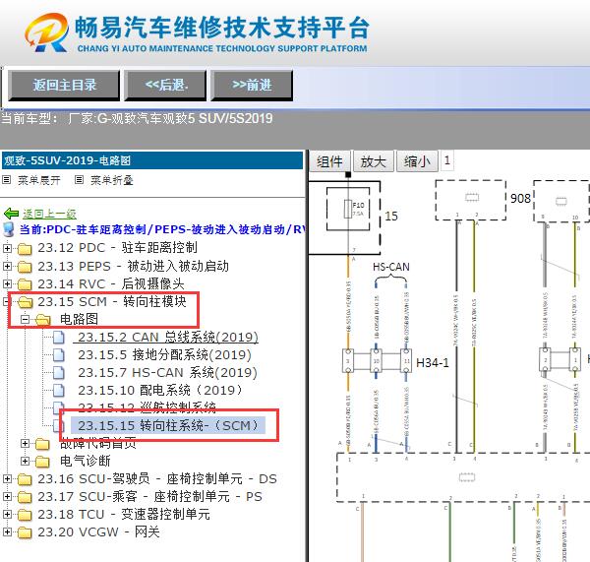Go forward with >>前进 button
Image resolution: width=590 pixels, height=562 pixels.
pyautogui.click(x=252, y=85)
